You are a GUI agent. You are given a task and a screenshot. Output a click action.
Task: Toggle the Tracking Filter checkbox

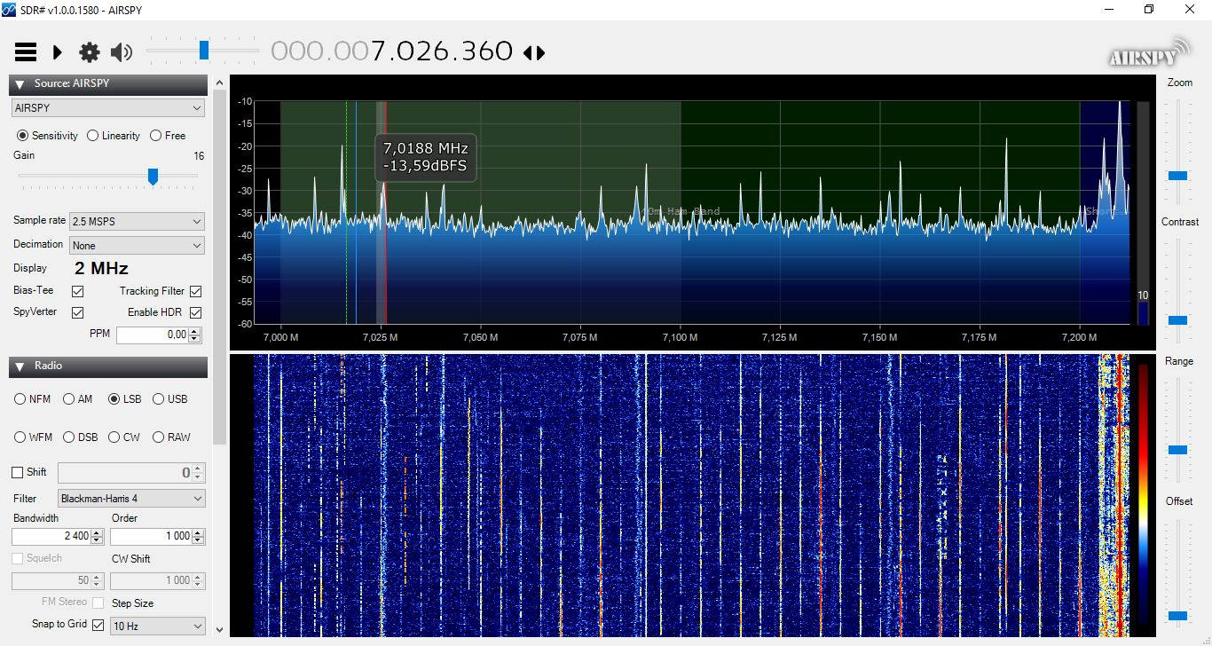[x=195, y=291]
